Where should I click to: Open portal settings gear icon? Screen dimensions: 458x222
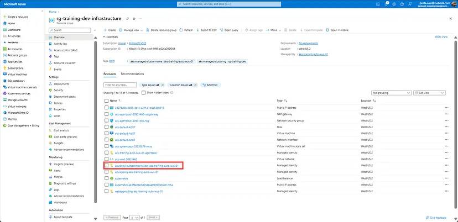point(394,4)
